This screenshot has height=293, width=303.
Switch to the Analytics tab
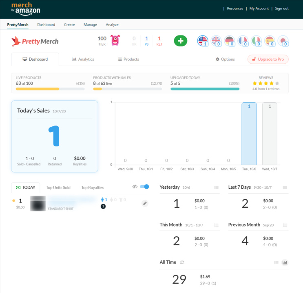[83, 59]
